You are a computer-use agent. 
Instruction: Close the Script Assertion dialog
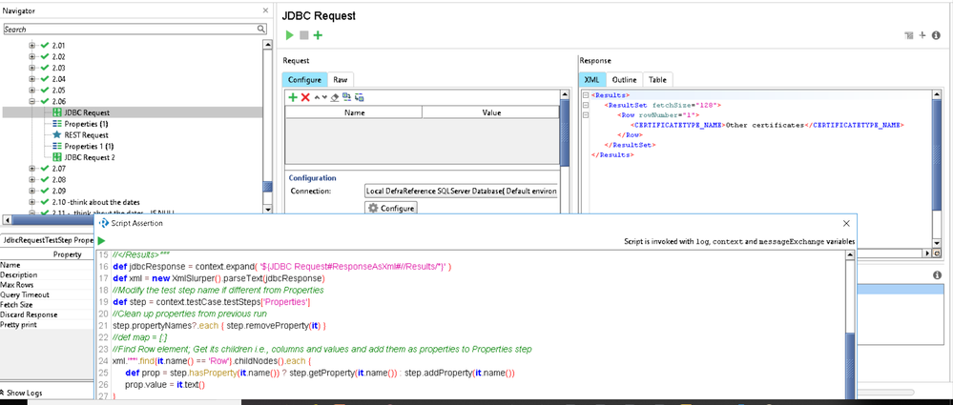click(846, 223)
